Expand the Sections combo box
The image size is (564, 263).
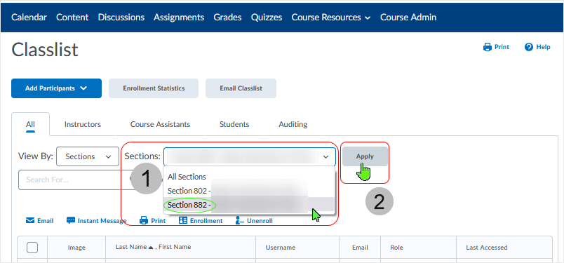(x=250, y=156)
